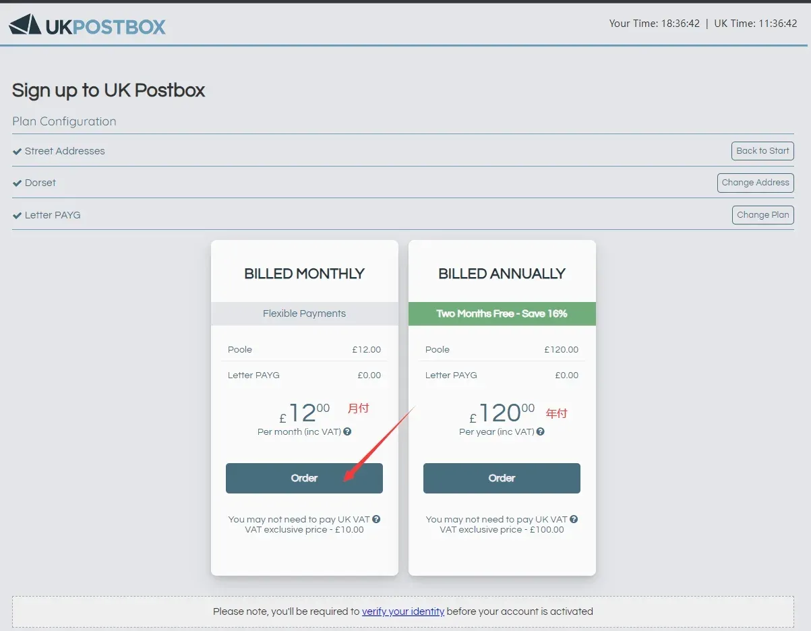Click the Your Time clock
811x631 pixels.
point(654,23)
